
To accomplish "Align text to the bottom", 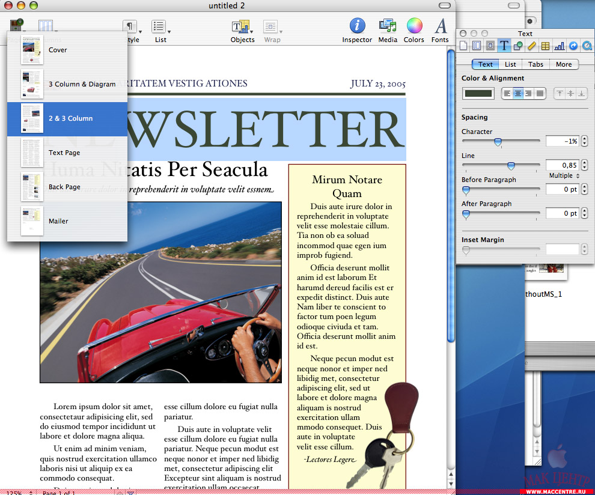I will 581,93.
